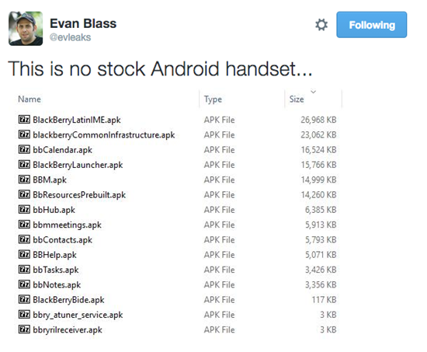The height and width of the screenshot is (352, 427).
Task: Click Evan Blass profile photo
Action: coord(26,28)
